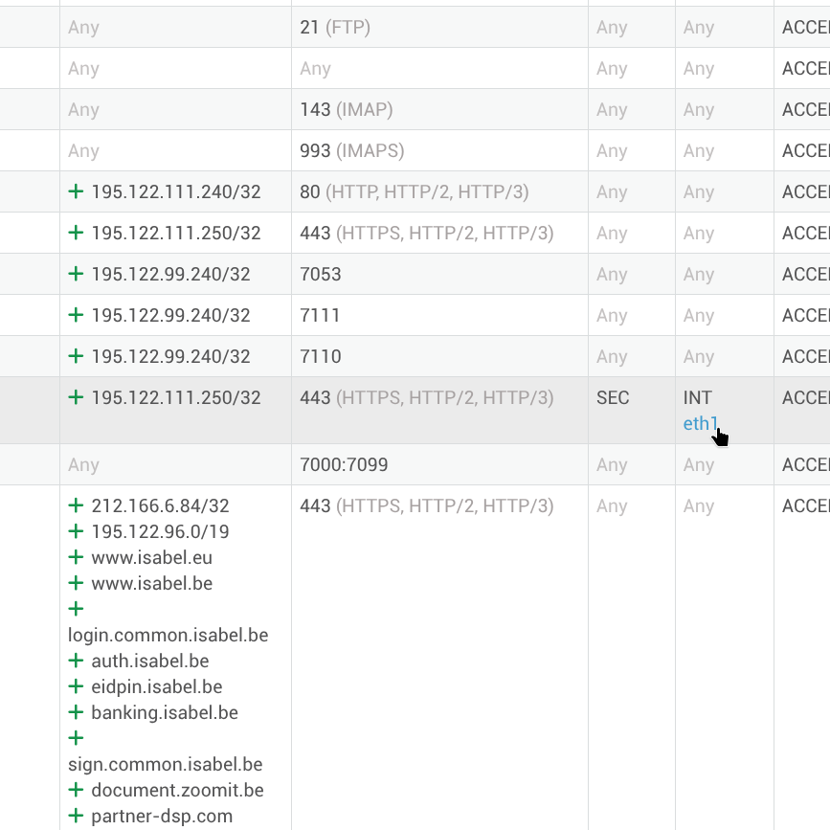Click the SEC zone in highlighted row
This screenshot has height=830, width=830.
pos(613,398)
